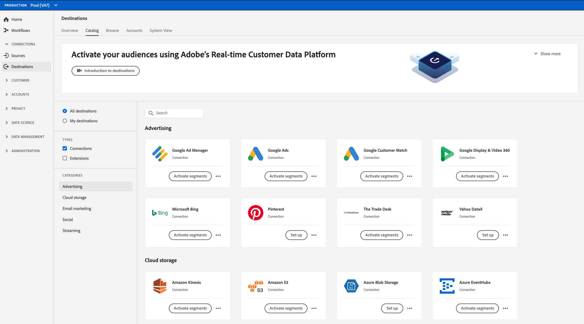Select the My destinations radio button
This screenshot has height=324, width=584.
[65, 121]
